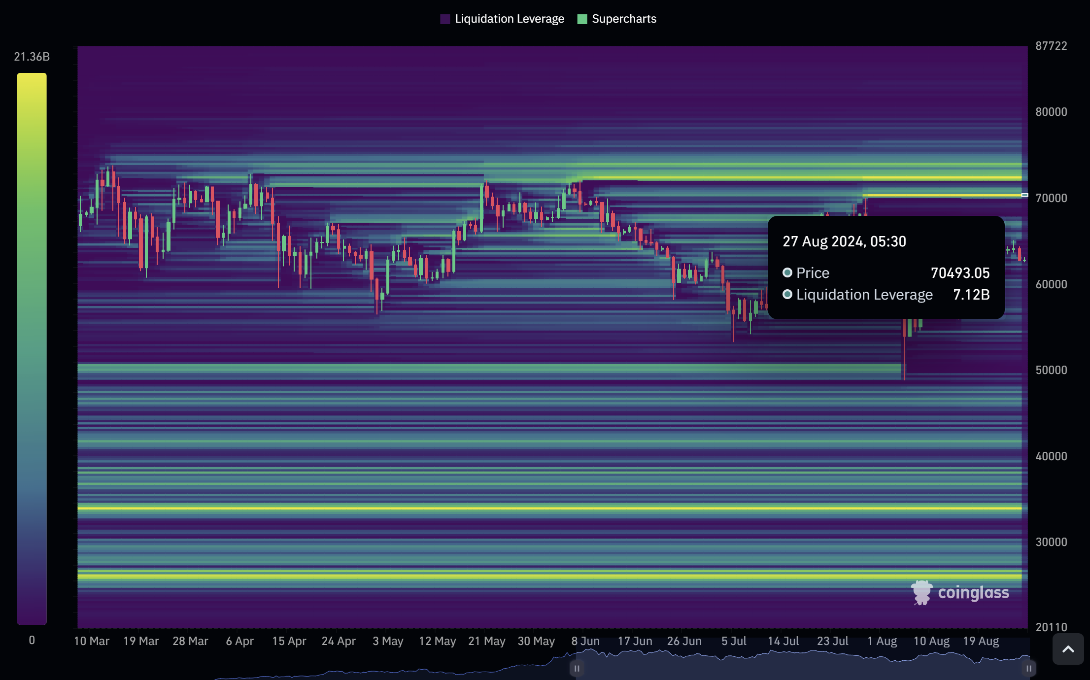The width and height of the screenshot is (1090, 680).
Task: Click the 40000 price axis label
Action: (x=1051, y=456)
